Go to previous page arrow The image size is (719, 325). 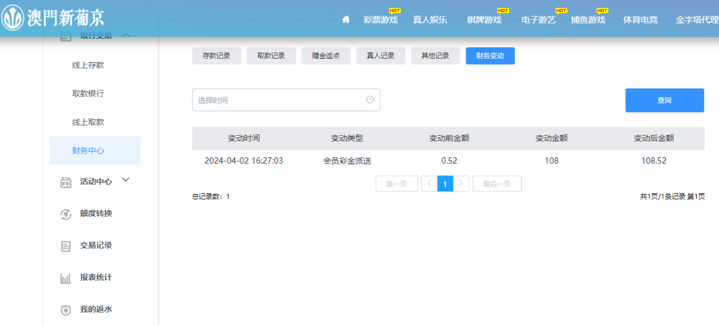(x=429, y=184)
